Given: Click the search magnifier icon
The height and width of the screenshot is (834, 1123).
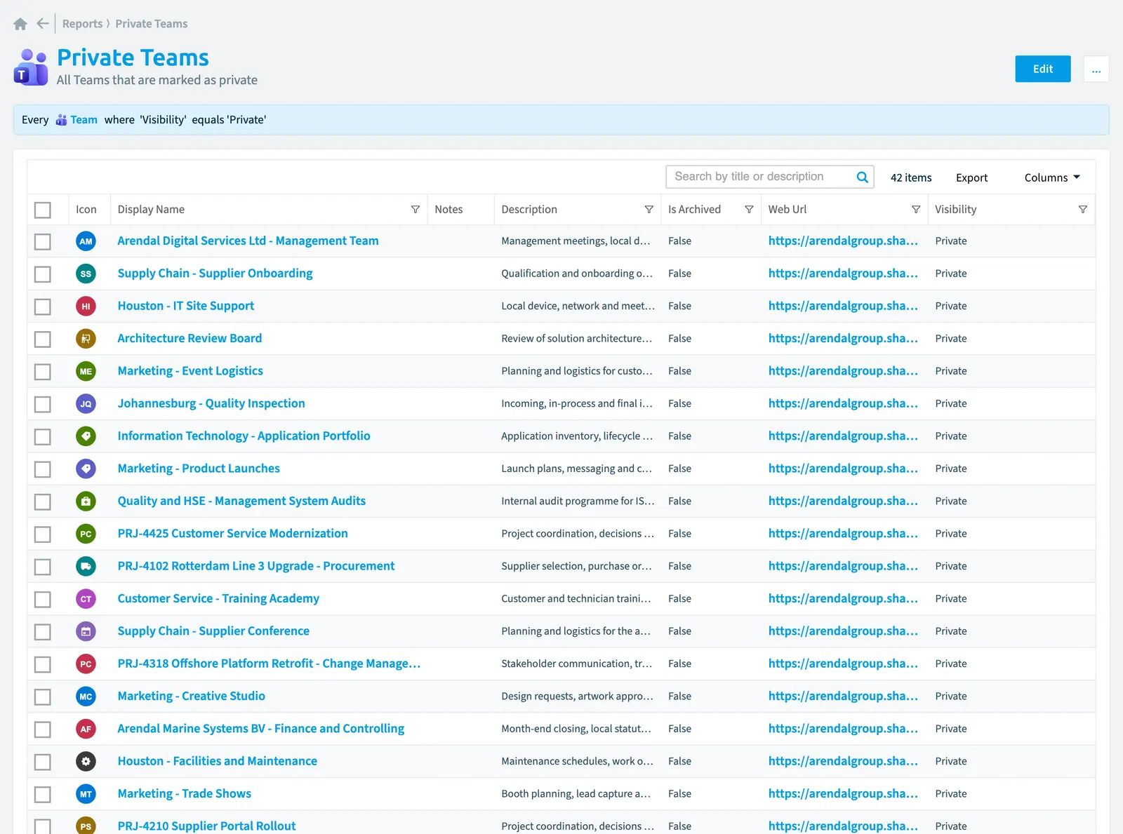Looking at the screenshot, I should click(x=863, y=177).
